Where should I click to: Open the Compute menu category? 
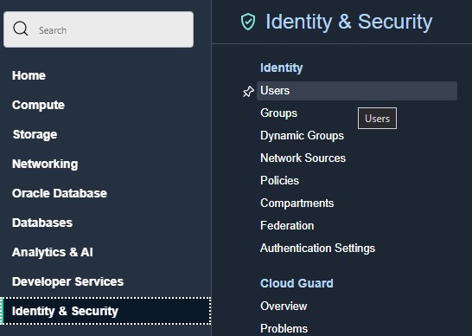click(x=38, y=105)
